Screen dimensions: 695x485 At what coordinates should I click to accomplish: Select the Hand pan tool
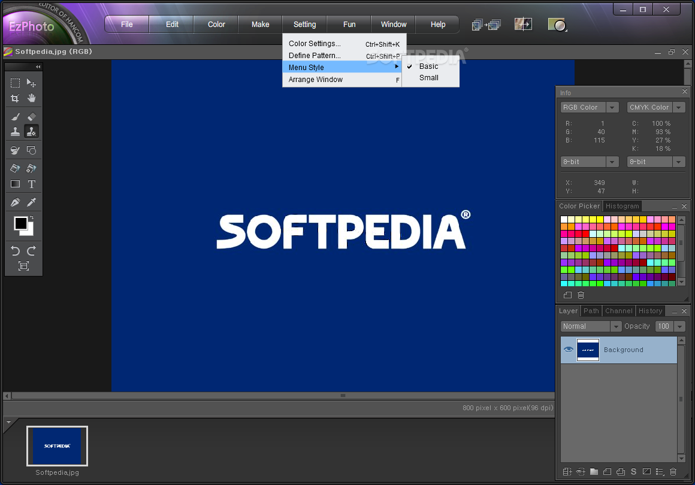[32, 98]
